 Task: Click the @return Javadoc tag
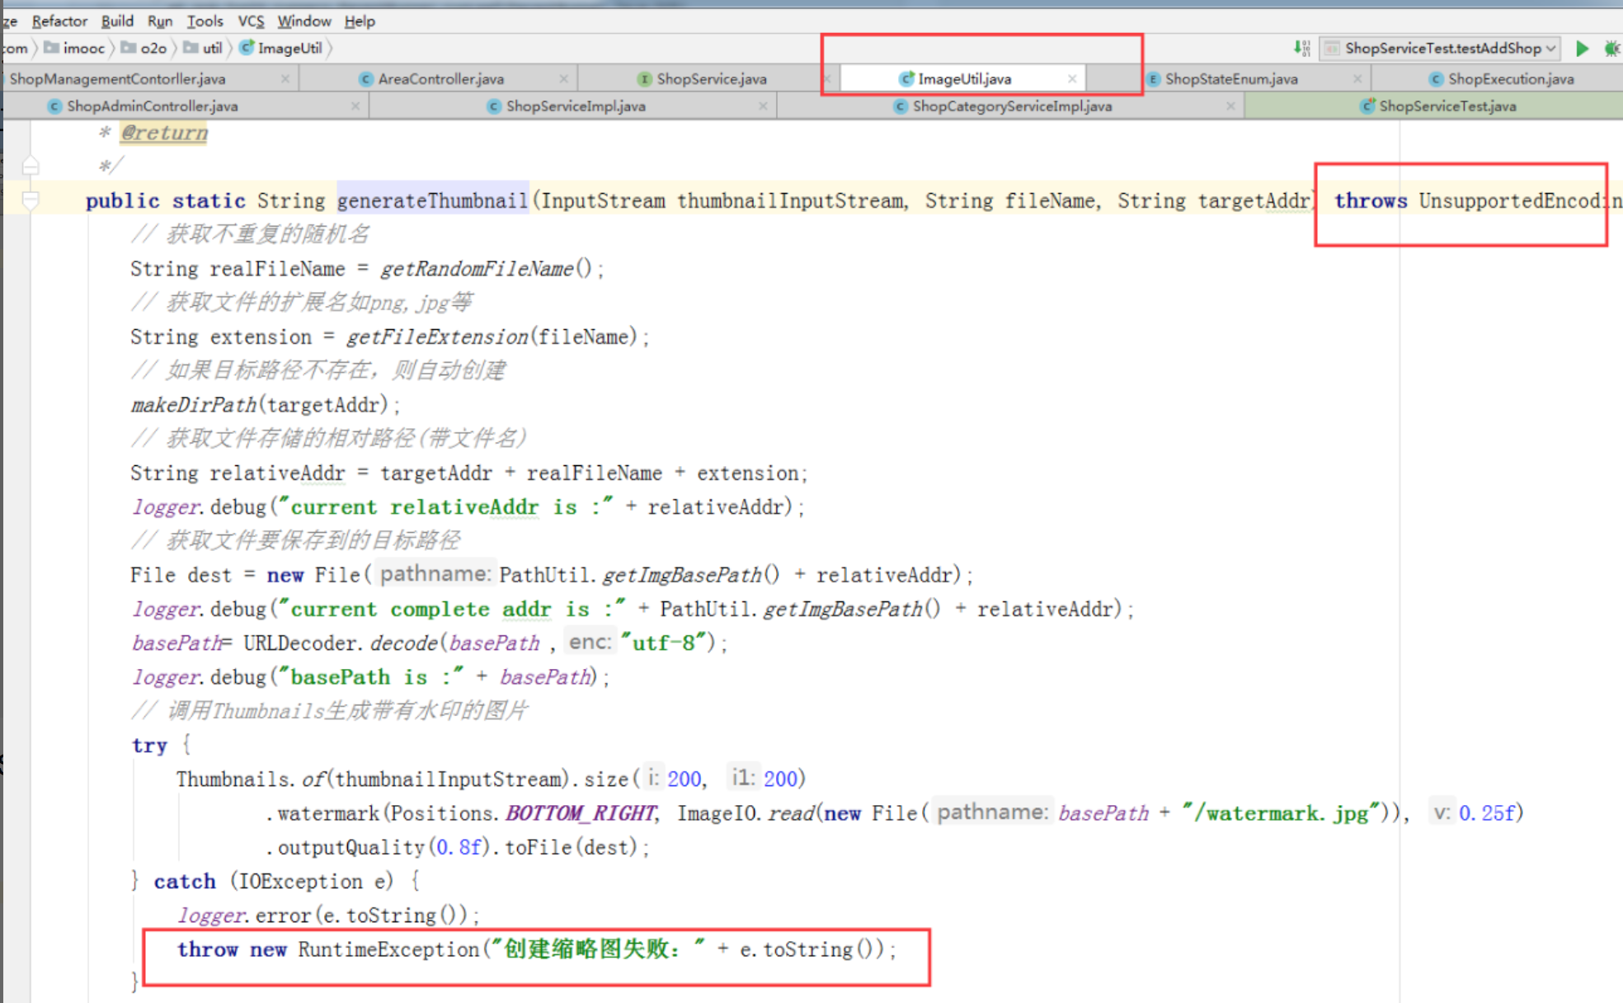coord(164,133)
